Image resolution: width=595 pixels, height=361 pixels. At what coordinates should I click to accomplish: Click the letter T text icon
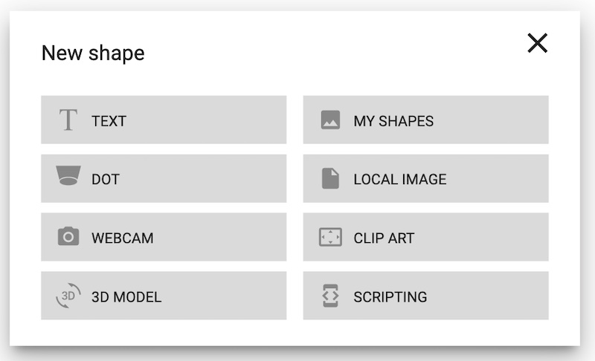point(68,120)
